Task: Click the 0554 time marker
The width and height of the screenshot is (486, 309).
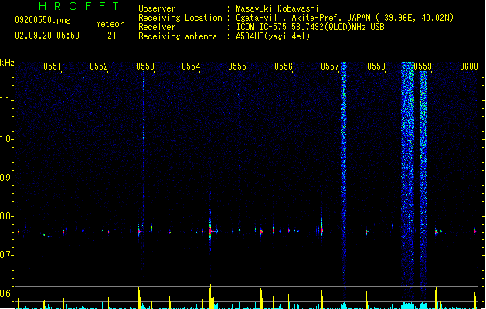Action: click(191, 66)
